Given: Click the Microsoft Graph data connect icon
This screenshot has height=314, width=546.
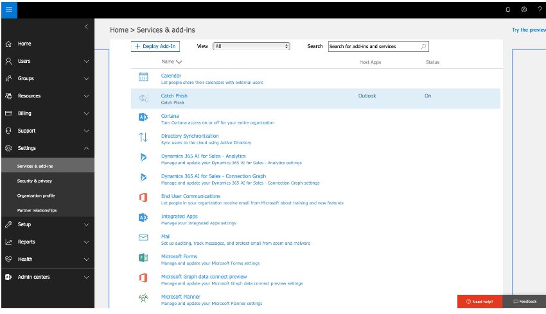Looking at the screenshot, I should pyautogui.click(x=143, y=278).
